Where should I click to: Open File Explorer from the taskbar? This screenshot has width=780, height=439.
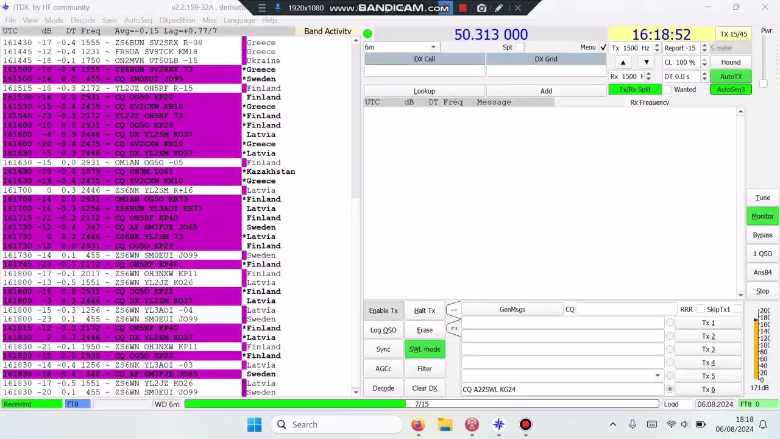445,424
